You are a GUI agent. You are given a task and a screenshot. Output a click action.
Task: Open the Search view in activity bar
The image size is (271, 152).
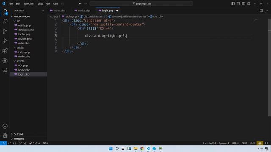click(x=5, y=22)
